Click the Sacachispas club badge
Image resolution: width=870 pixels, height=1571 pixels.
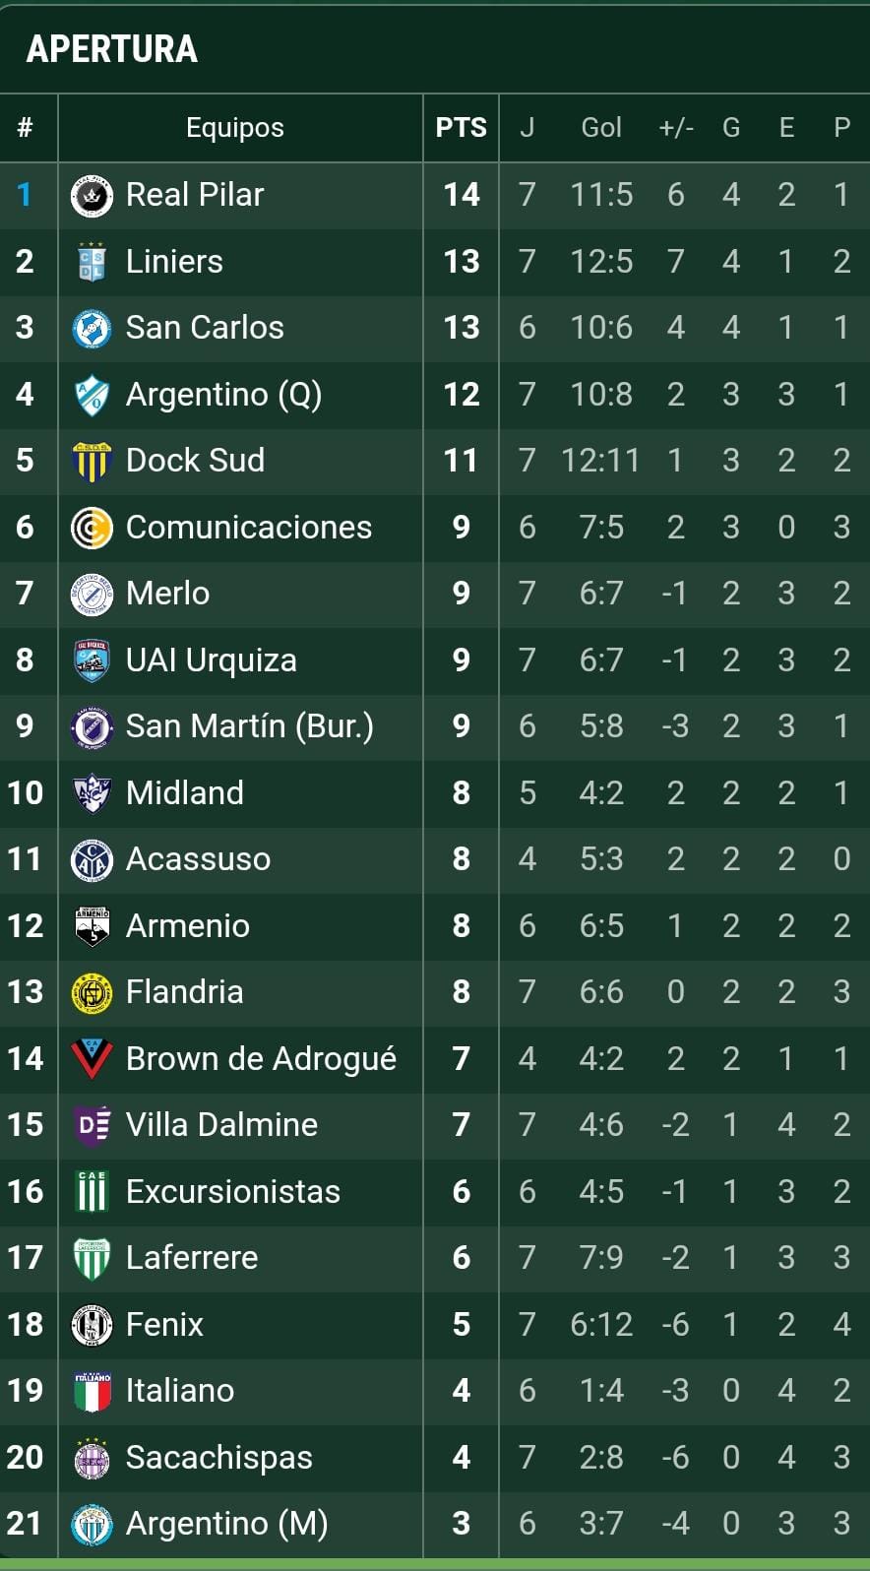tap(92, 1458)
